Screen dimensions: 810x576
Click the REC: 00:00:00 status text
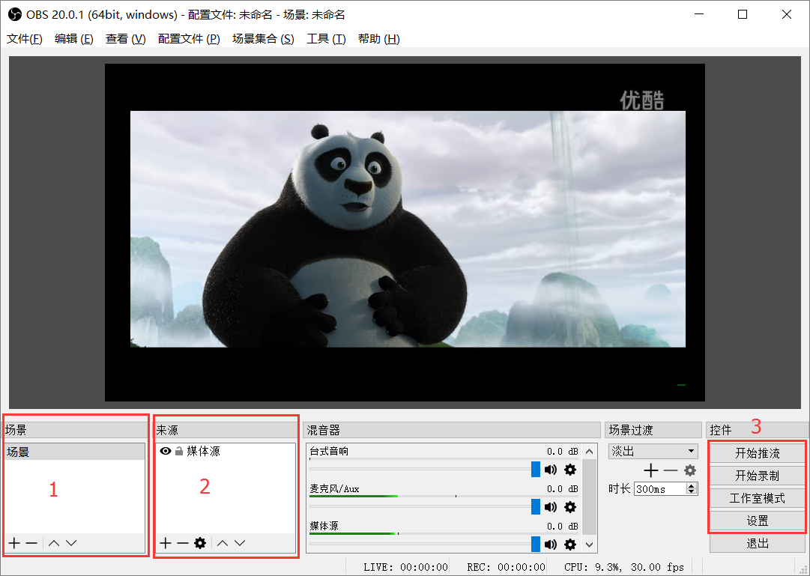tap(506, 567)
